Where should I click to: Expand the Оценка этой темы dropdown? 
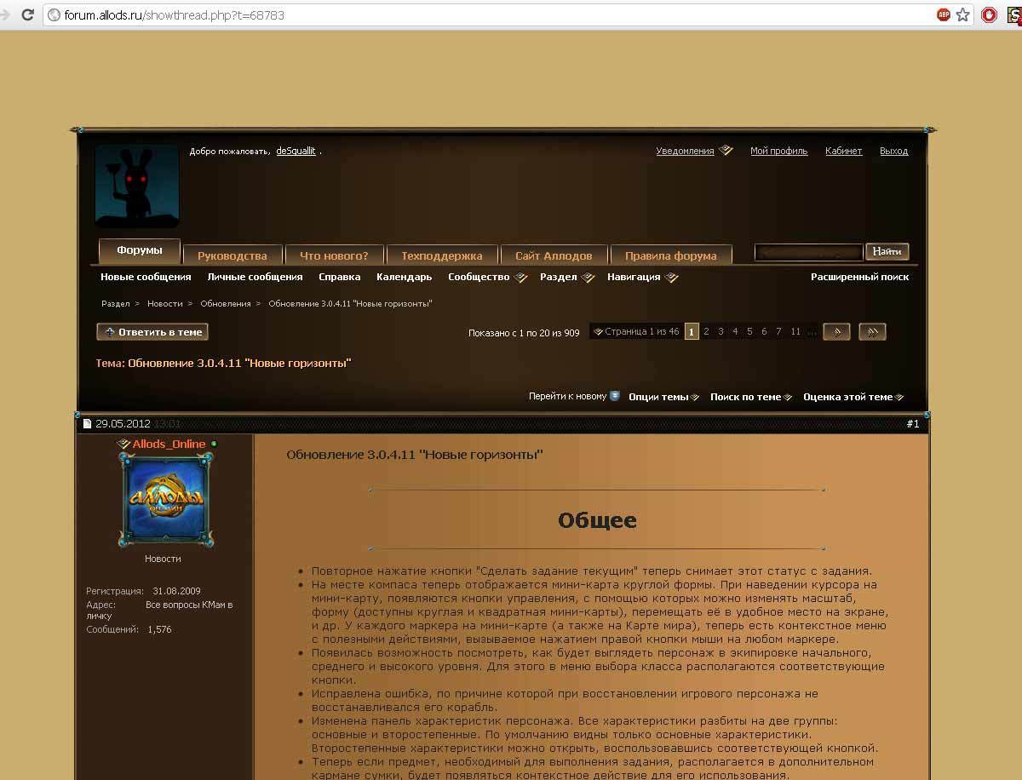pyautogui.click(x=853, y=397)
